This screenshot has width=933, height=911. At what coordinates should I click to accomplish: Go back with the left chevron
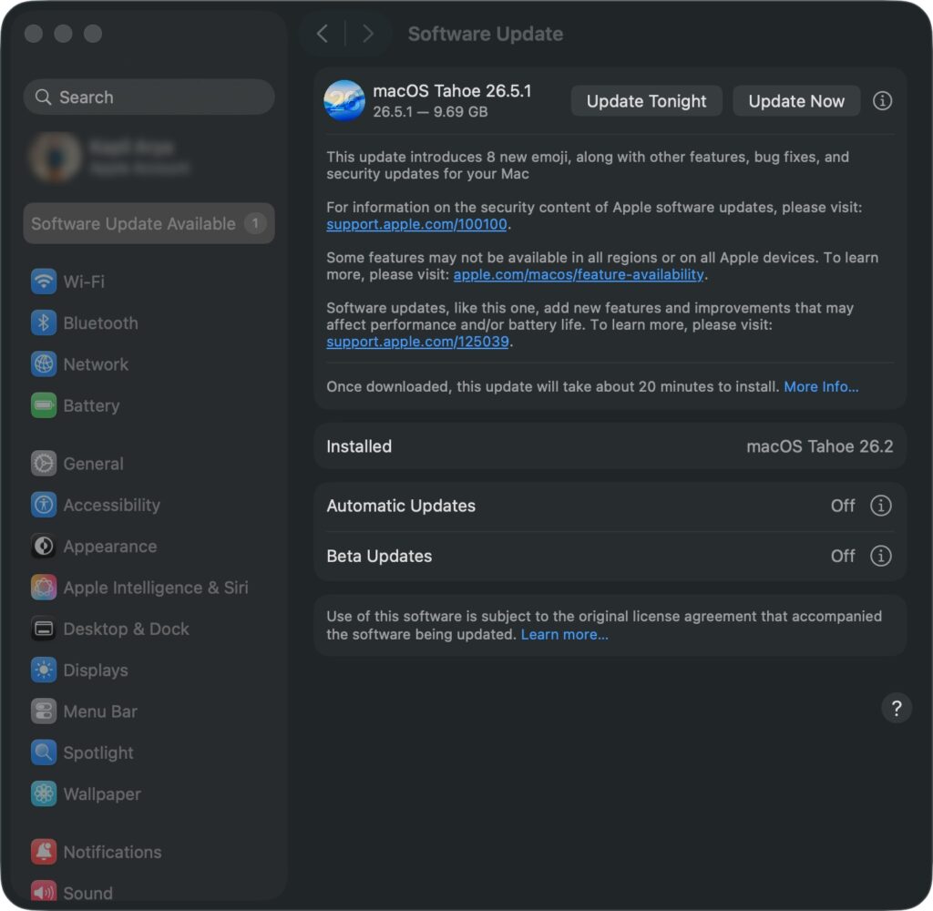click(x=323, y=34)
